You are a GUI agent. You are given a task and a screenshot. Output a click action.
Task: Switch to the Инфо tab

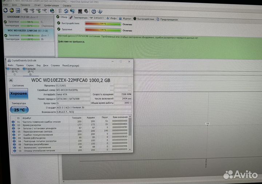(x=111, y=18)
